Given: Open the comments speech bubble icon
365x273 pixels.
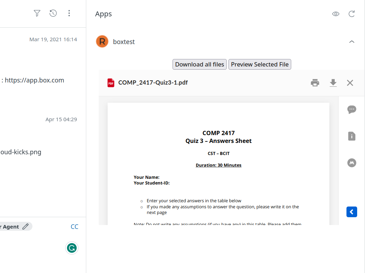Looking at the screenshot, I should click(x=352, y=109).
